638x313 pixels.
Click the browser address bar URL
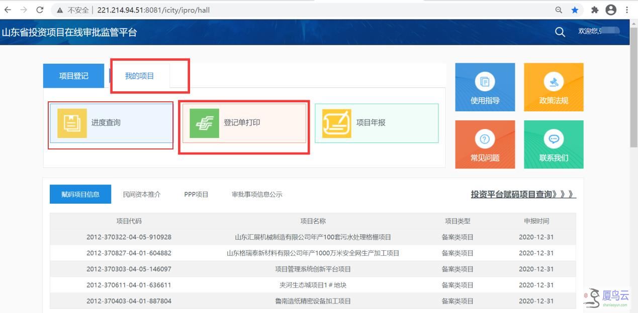pos(153,10)
